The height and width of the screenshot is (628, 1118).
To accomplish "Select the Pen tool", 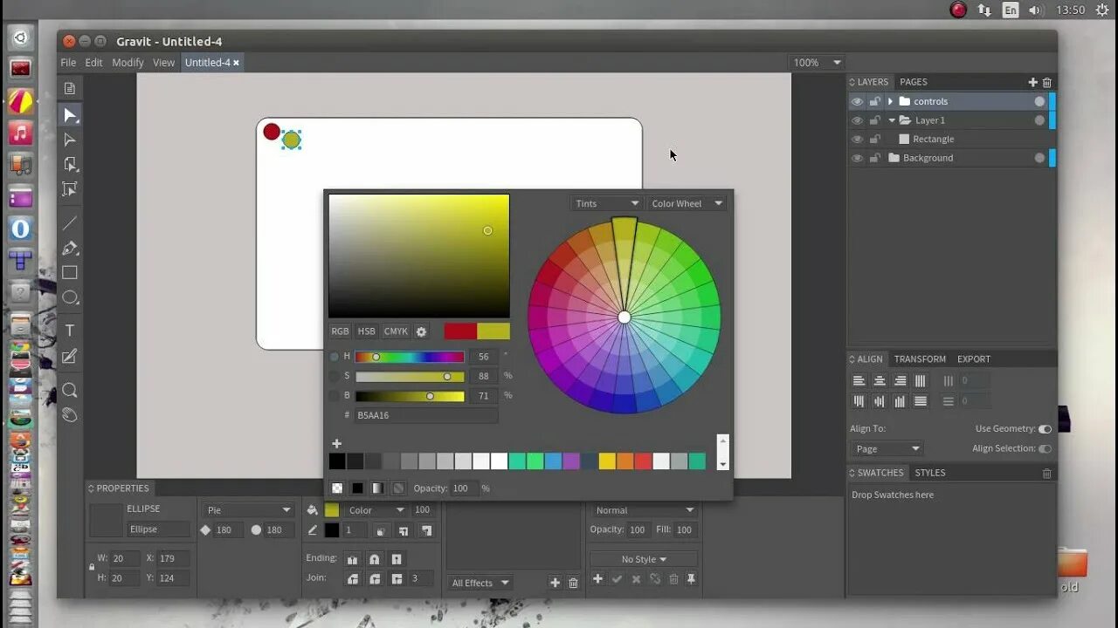I will tap(70, 249).
